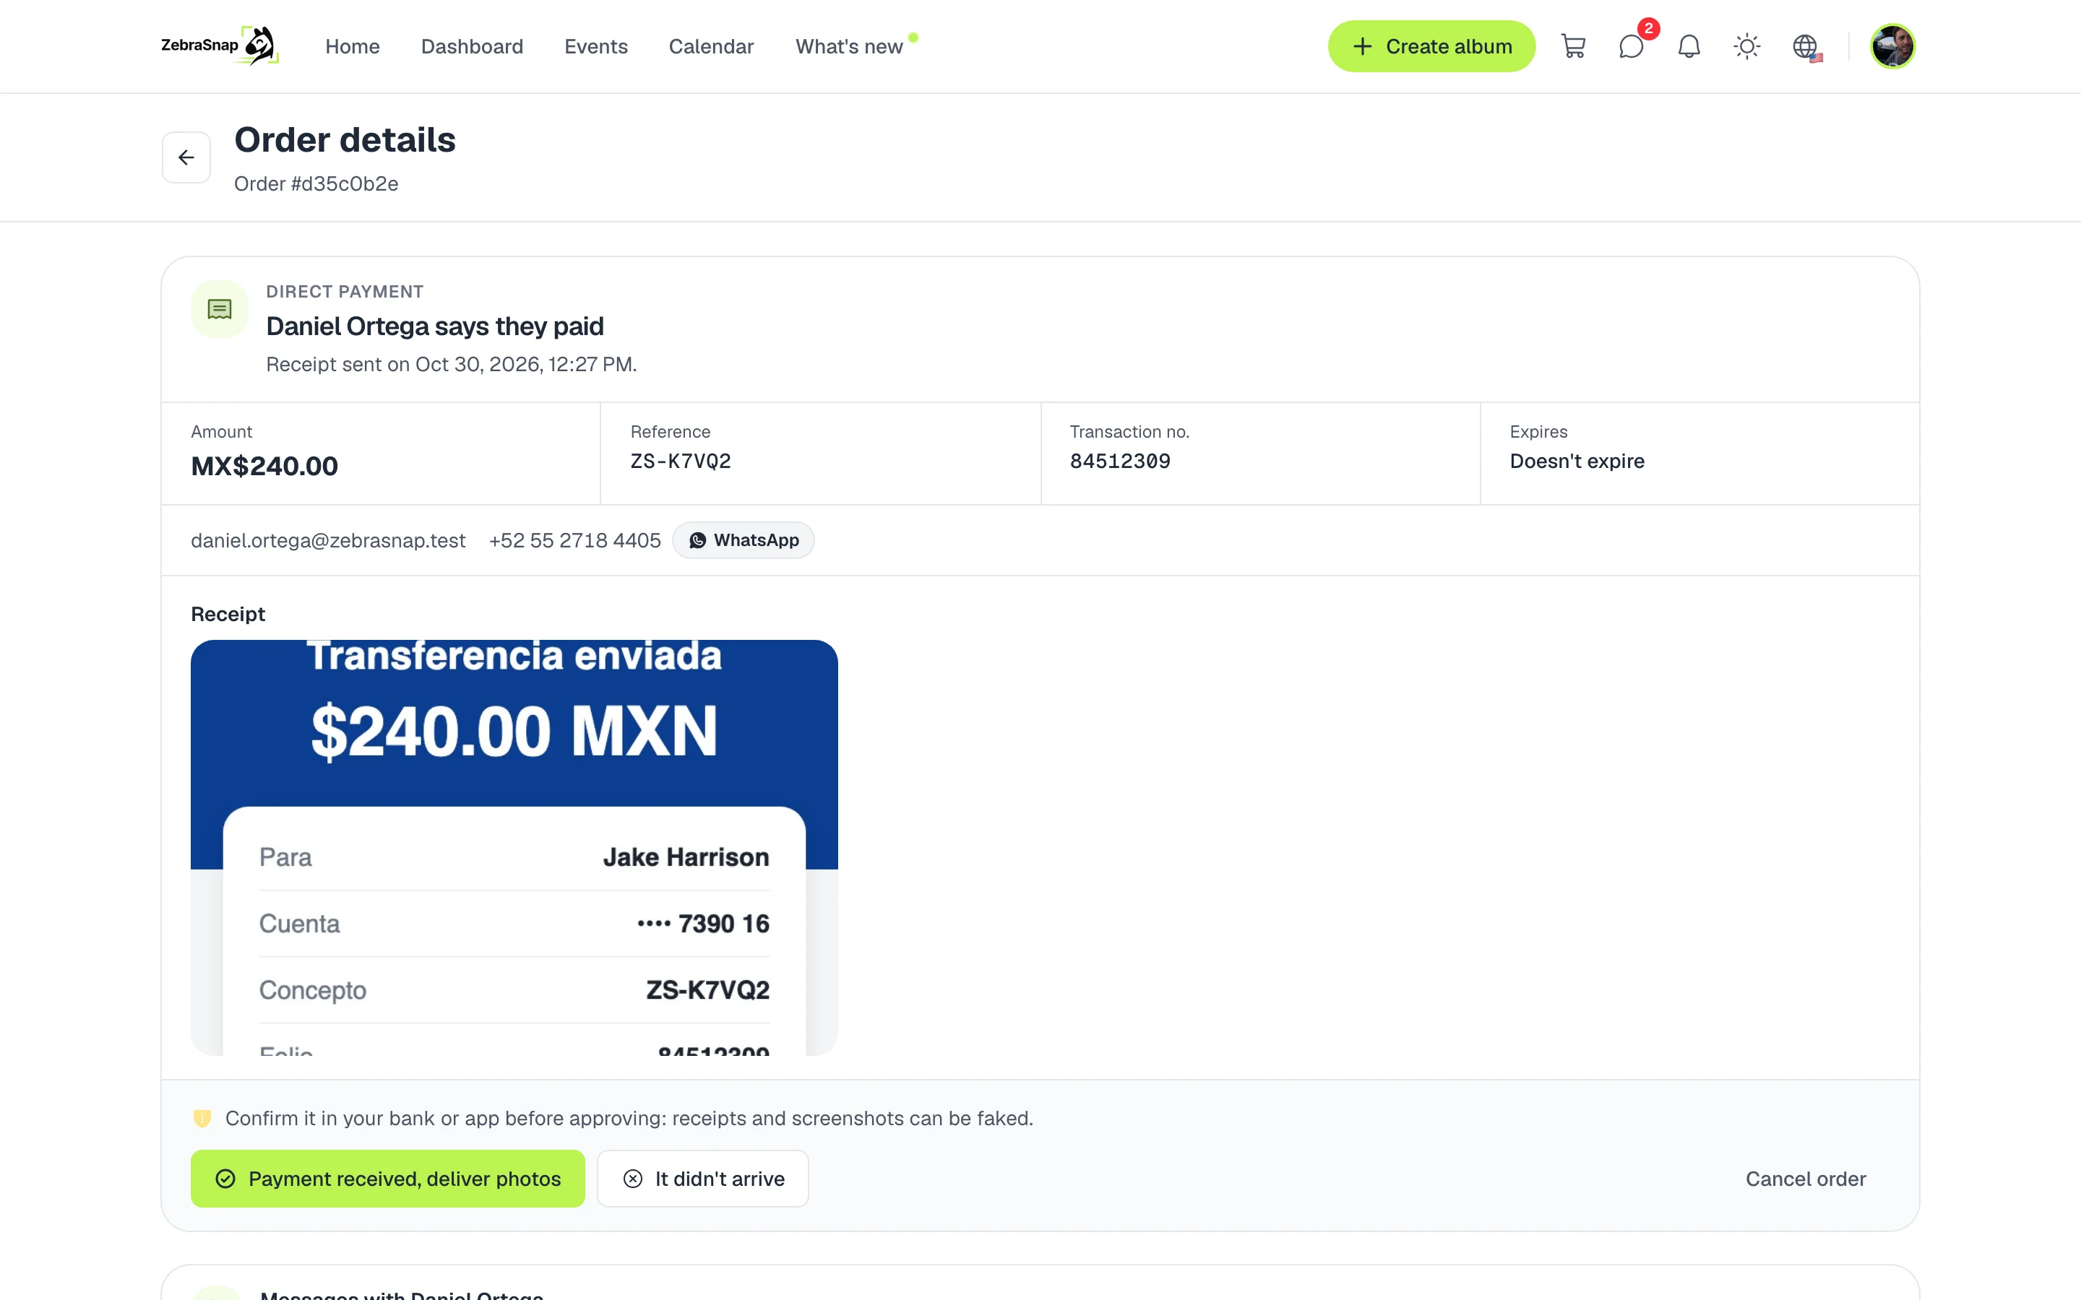This screenshot has height=1300, width=2081.
Task: Click the amount MX$240.00
Action: pyautogui.click(x=264, y=466)
